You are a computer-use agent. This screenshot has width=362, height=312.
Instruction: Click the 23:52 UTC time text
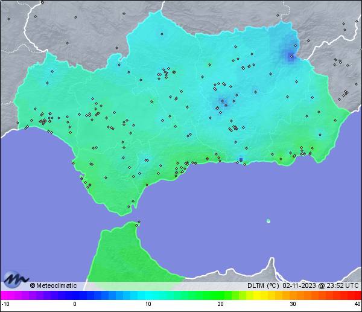[343, 285]
